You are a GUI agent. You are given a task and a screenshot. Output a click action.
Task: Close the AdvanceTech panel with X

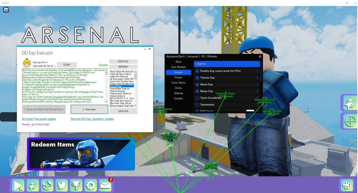[260, 57]
